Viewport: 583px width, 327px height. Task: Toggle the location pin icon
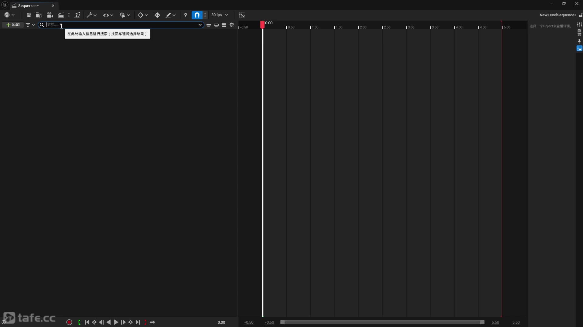pos(186,15)
